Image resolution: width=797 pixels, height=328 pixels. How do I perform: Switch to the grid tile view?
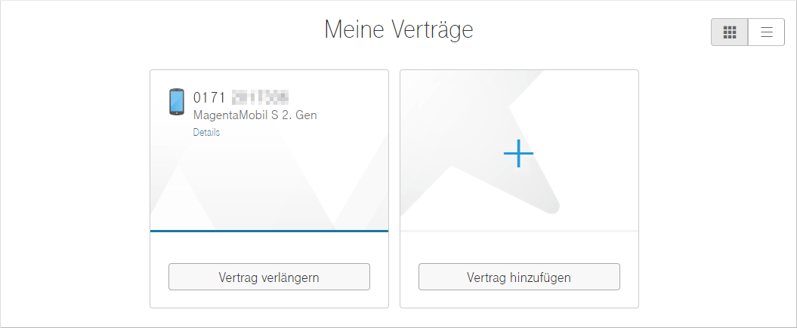[730, 32]
